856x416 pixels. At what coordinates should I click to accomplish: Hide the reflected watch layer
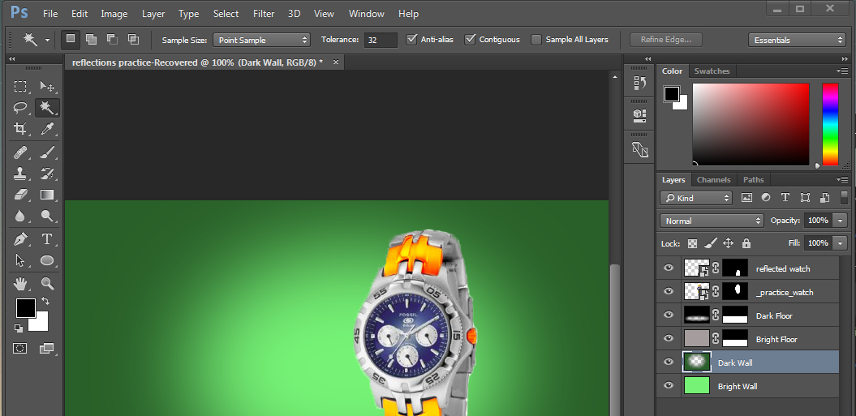(669, 268)
